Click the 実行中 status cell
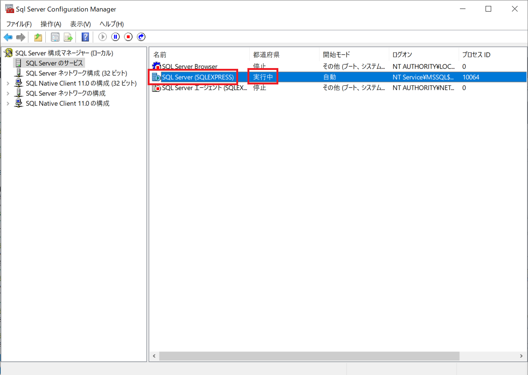Viewport: 528px width, 375px height. 263,77
